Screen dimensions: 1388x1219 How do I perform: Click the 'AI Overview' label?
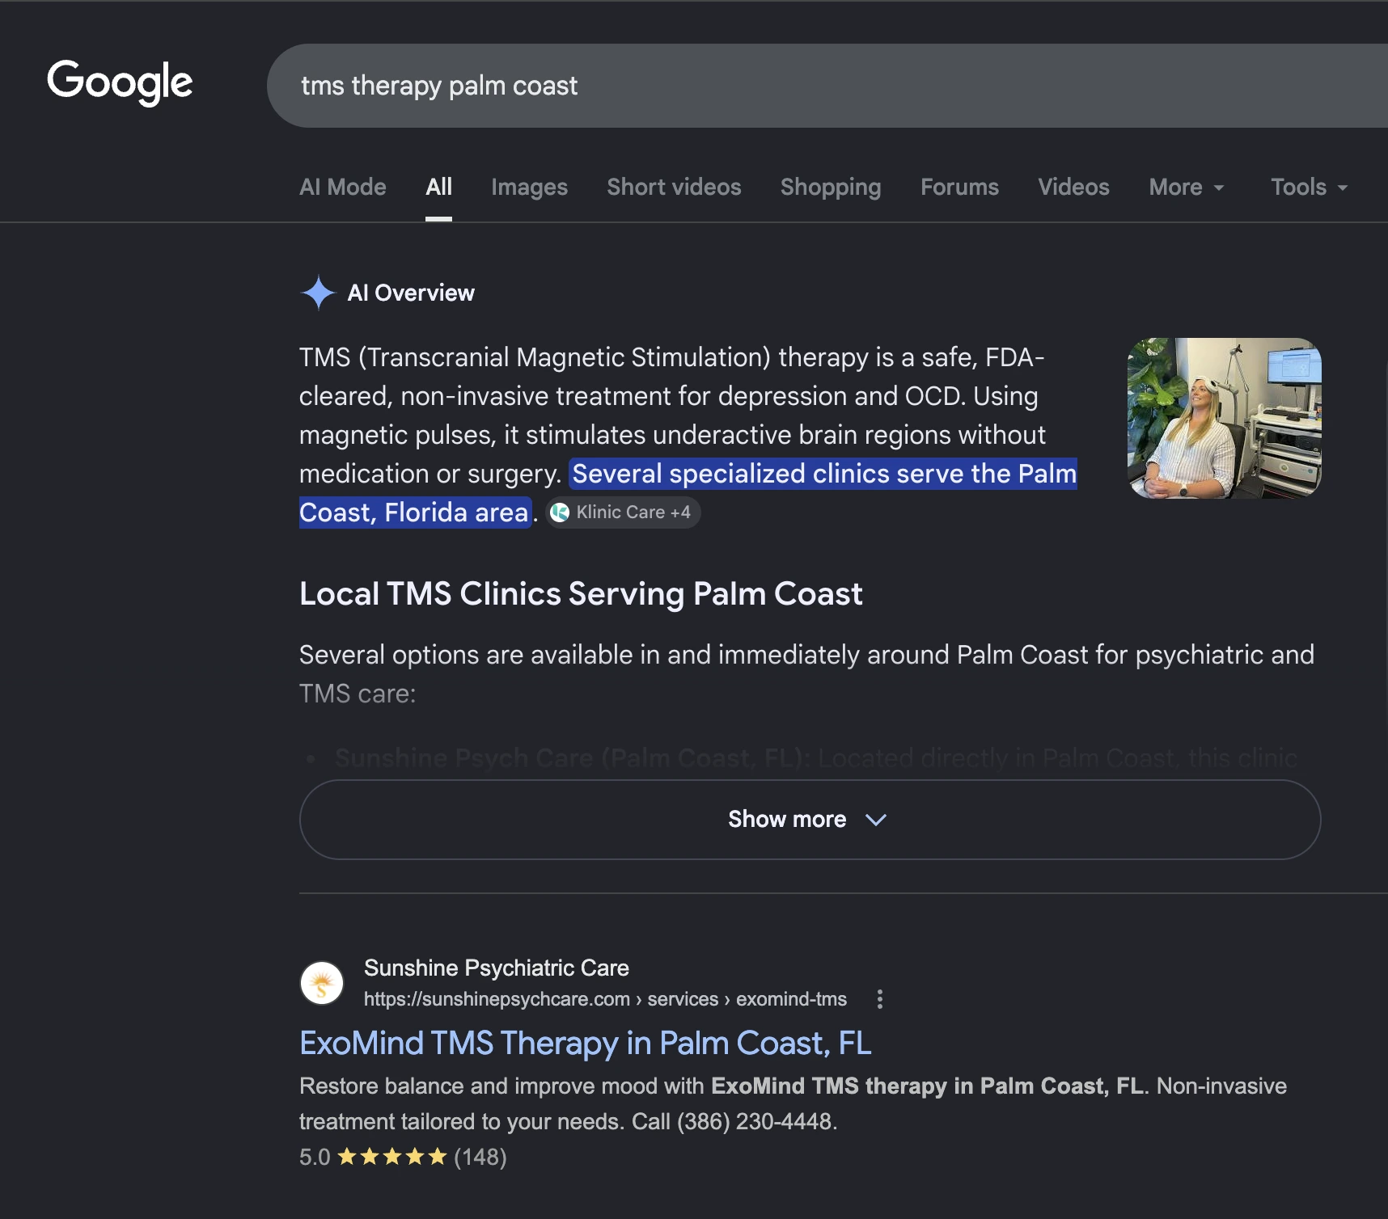(411, 293)
